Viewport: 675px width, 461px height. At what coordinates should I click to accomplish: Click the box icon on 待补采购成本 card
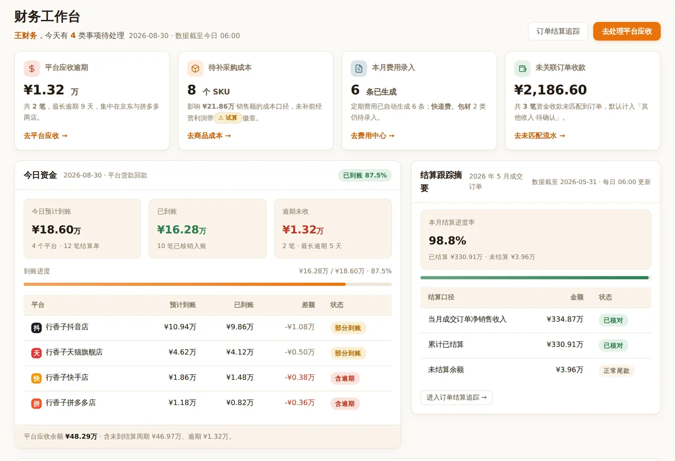(195, 68)
